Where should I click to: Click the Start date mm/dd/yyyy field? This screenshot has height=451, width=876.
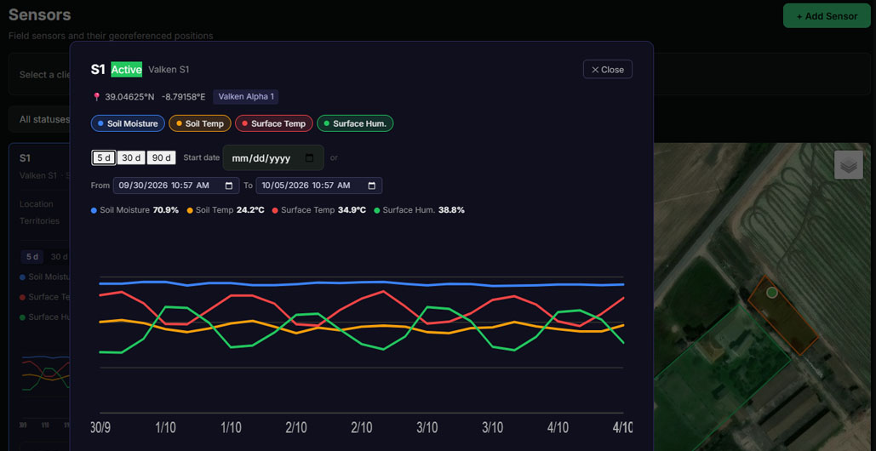[273, 158]
